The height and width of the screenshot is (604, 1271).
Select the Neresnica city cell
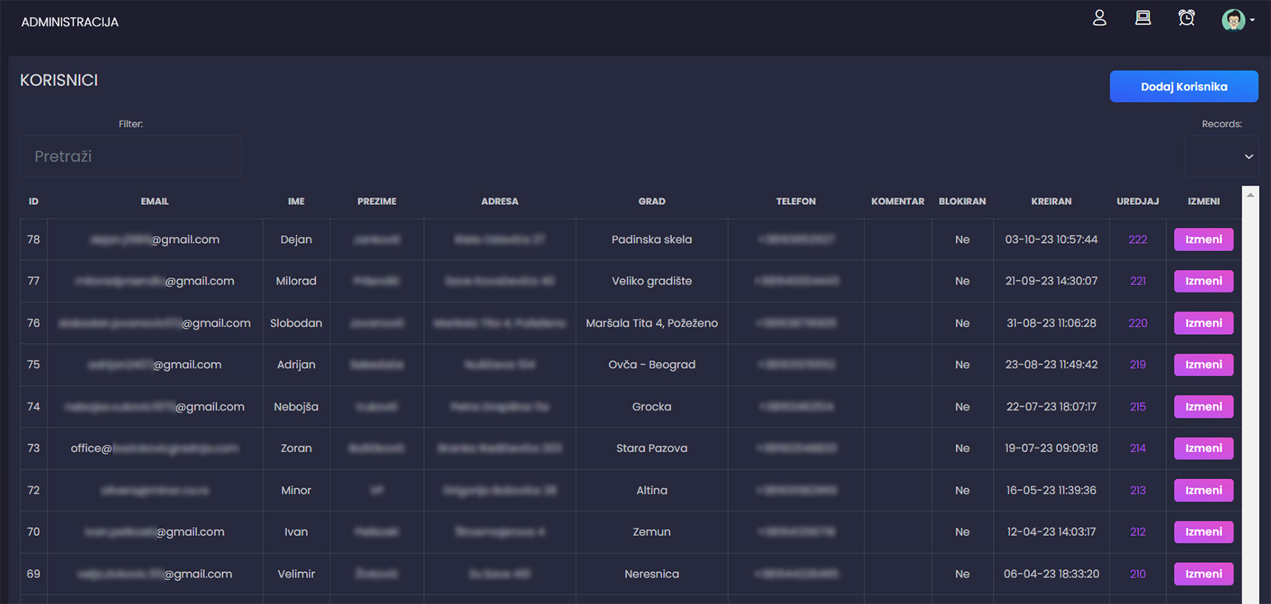click(x=651, y=574)
